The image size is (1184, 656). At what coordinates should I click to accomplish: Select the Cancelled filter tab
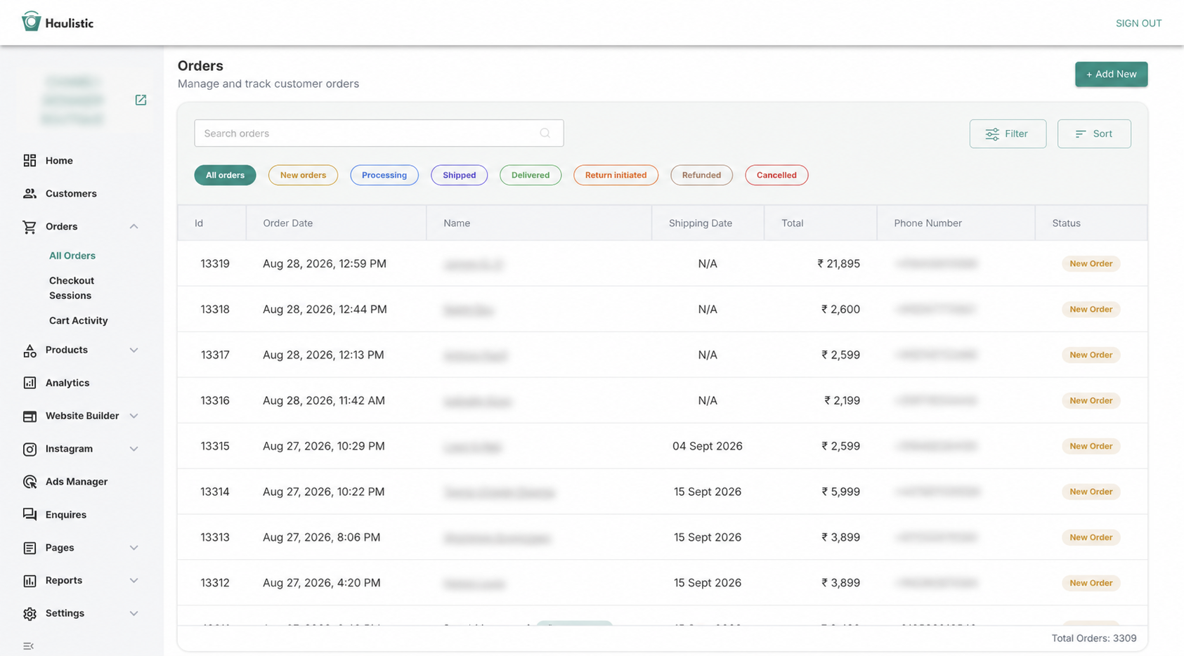tap(776, 175)
